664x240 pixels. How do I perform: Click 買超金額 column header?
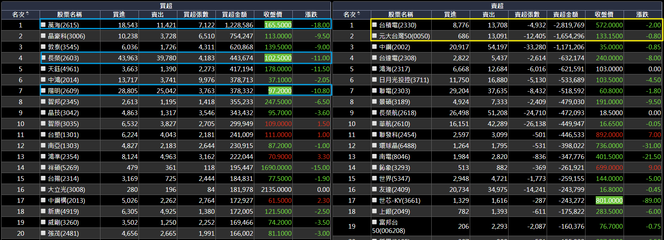click(x=235, y=14)
